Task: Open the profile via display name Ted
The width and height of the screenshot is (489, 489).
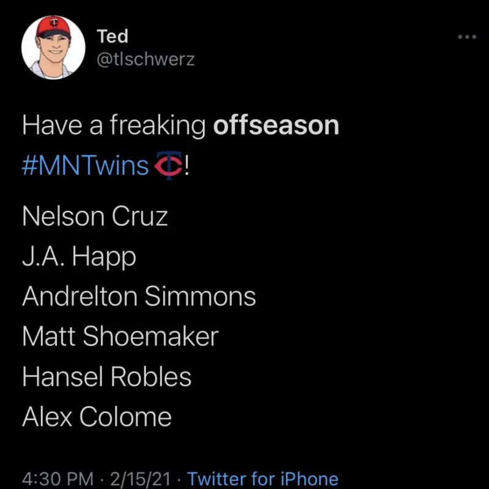Action: (x=112, y=37)
